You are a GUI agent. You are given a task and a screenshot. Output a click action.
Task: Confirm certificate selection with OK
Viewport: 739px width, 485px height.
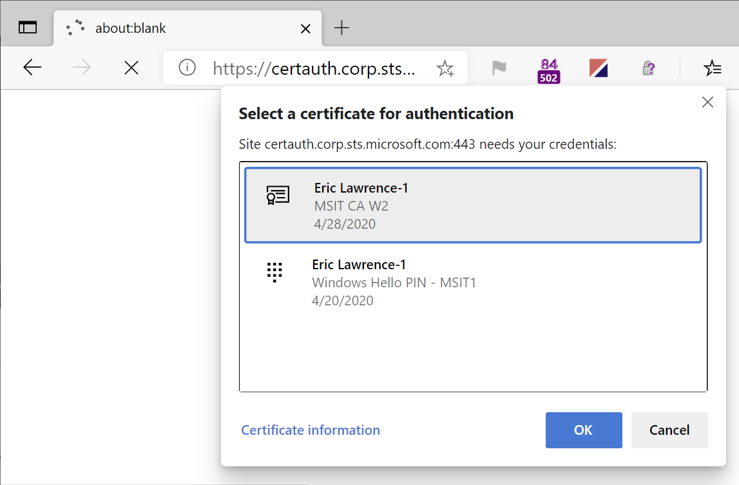(x=583, y=430)
